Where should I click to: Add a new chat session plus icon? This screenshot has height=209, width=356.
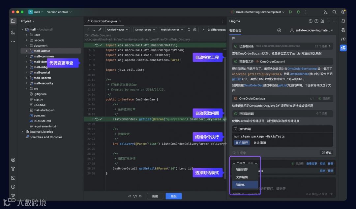(x=279, y=30)
